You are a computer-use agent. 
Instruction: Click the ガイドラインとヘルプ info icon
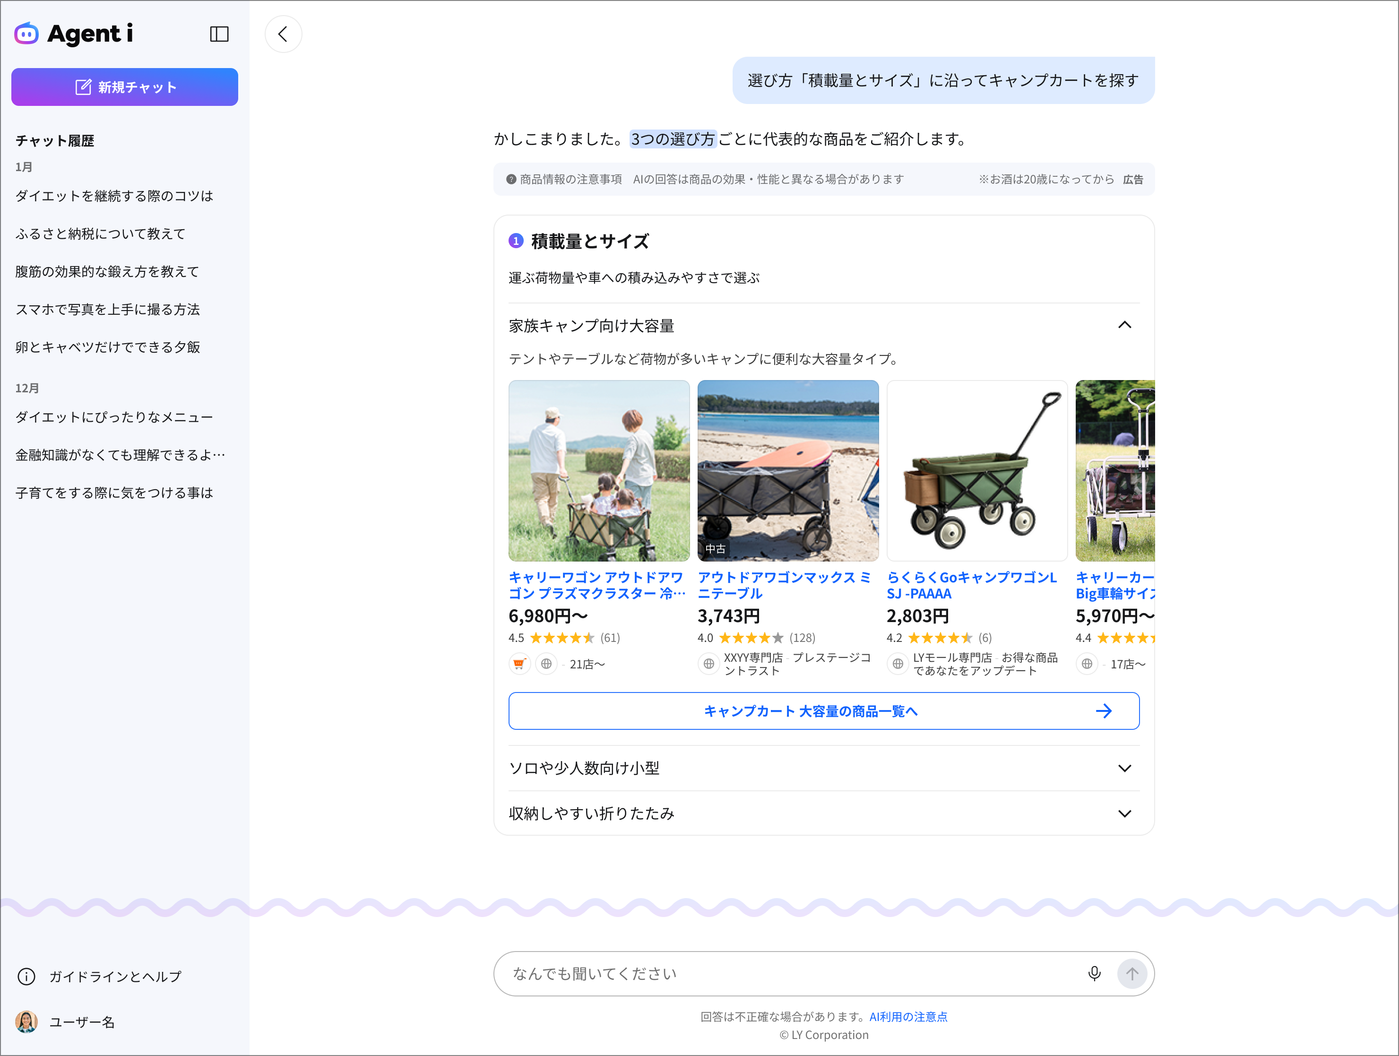(26, 976)
